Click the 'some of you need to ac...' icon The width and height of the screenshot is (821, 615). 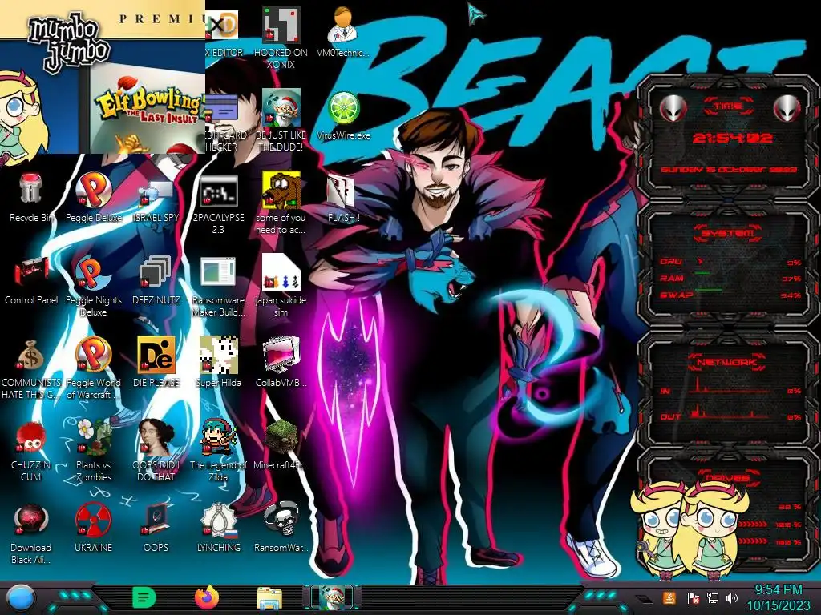point(281,204)
